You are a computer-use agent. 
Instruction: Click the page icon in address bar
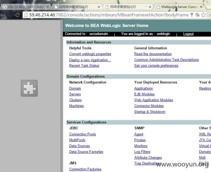[26, 15]
